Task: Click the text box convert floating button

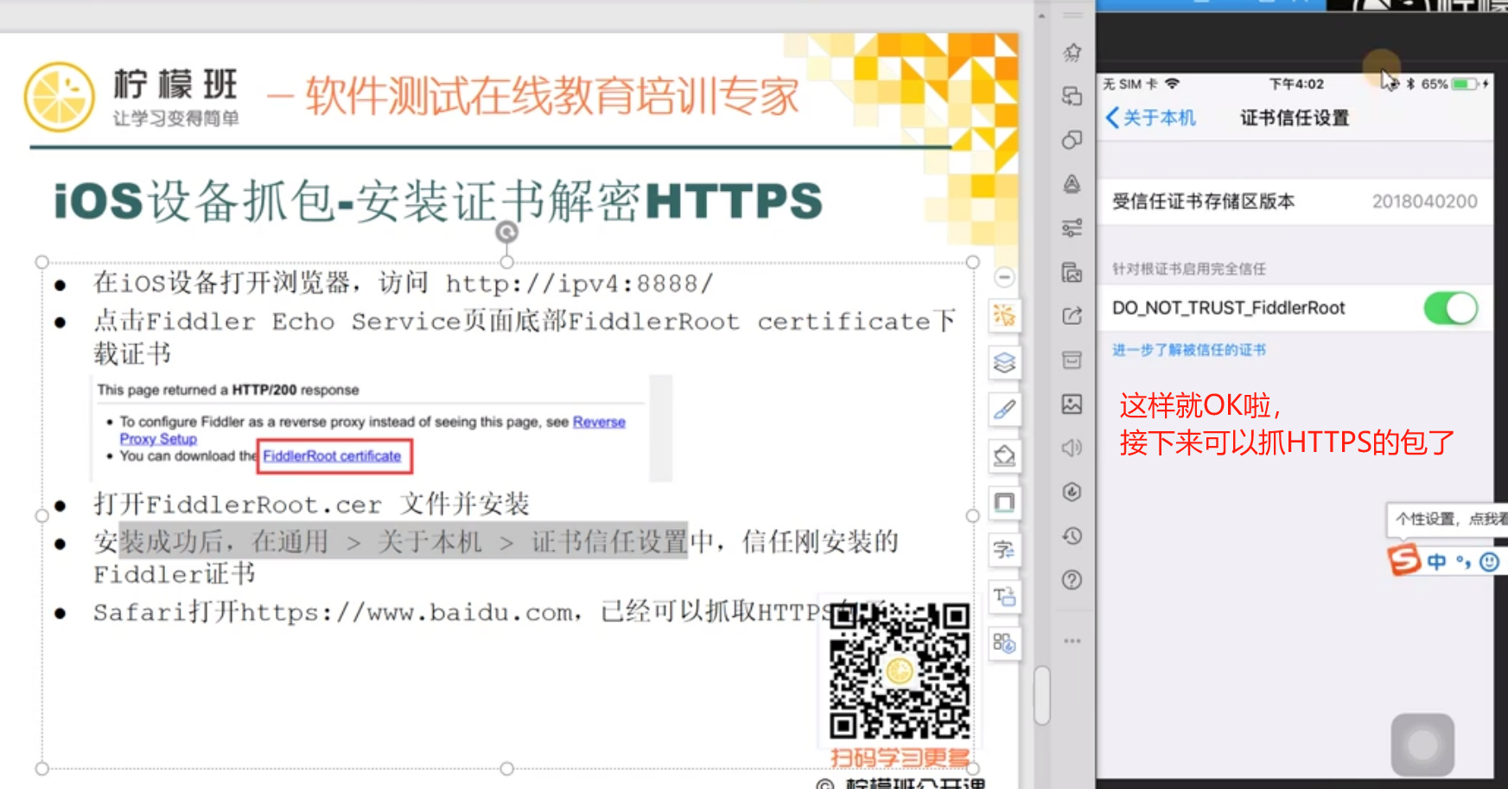Action: pos(1004,596)
